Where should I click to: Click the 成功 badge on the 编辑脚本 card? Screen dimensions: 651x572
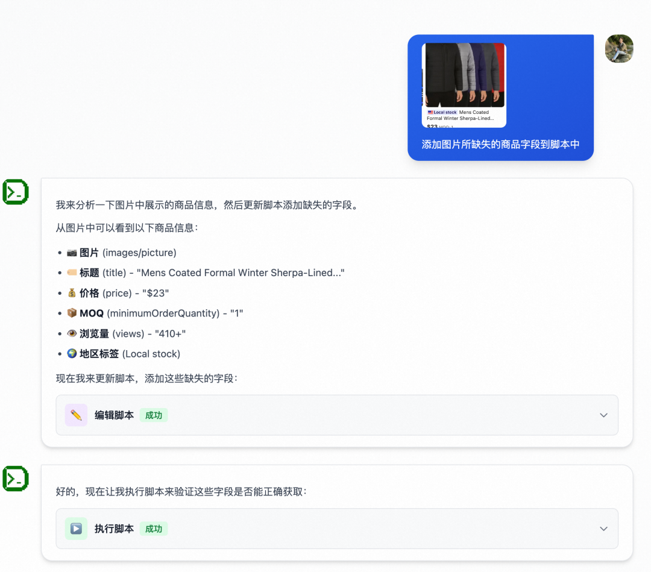[x=154, y=415]
